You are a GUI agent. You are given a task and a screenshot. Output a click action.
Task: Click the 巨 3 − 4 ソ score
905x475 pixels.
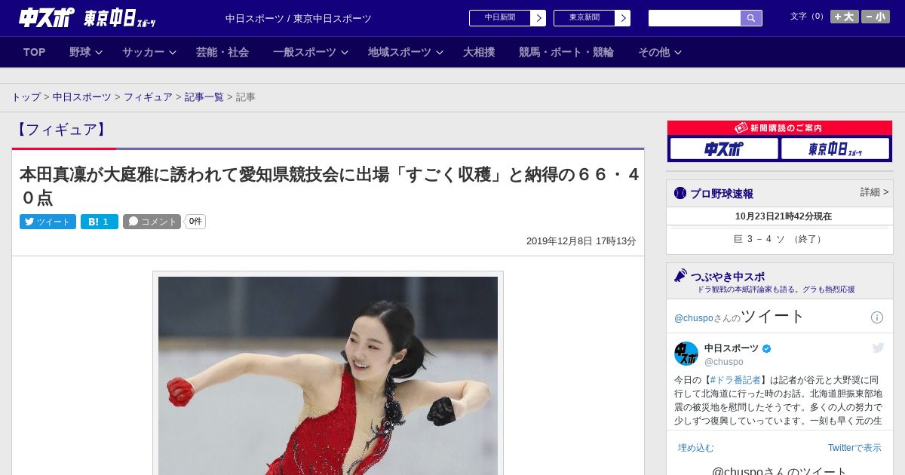780,239
